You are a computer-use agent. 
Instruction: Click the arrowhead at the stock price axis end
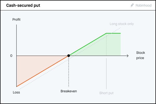(x=127, y=56)
